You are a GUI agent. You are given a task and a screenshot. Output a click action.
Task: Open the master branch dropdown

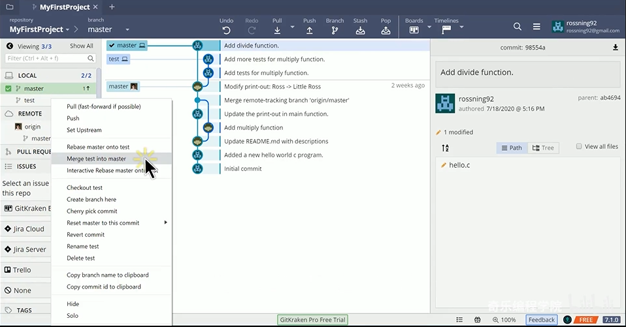(x=127, y=29)
